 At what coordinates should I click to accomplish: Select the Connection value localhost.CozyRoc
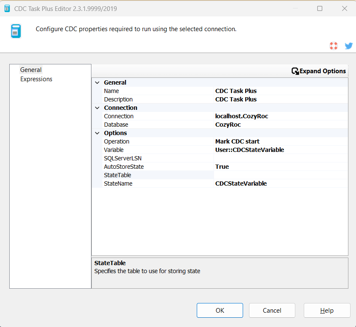(x=280, y=116)
